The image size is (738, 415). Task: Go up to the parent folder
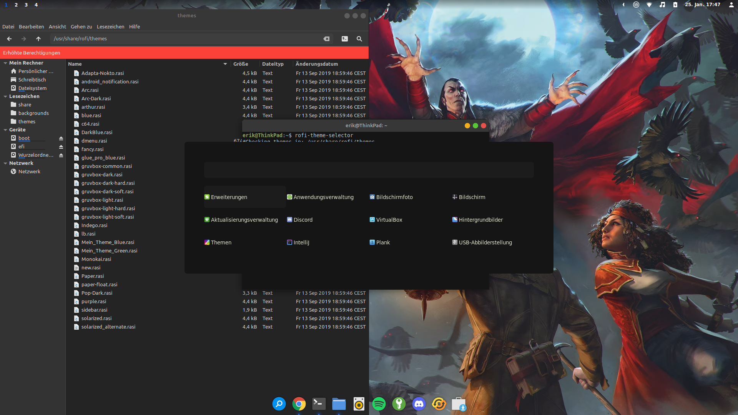coord(38,39)
